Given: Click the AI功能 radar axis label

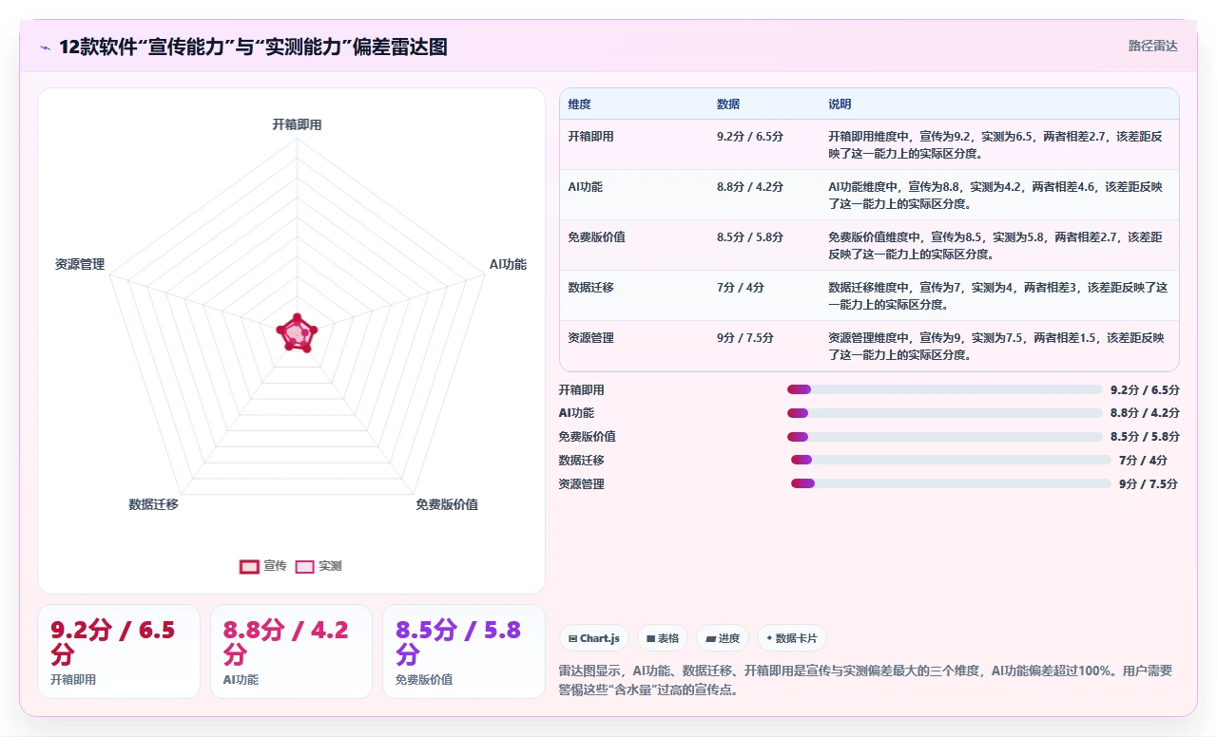Looking at the screenshot, I should pos(508,264).
